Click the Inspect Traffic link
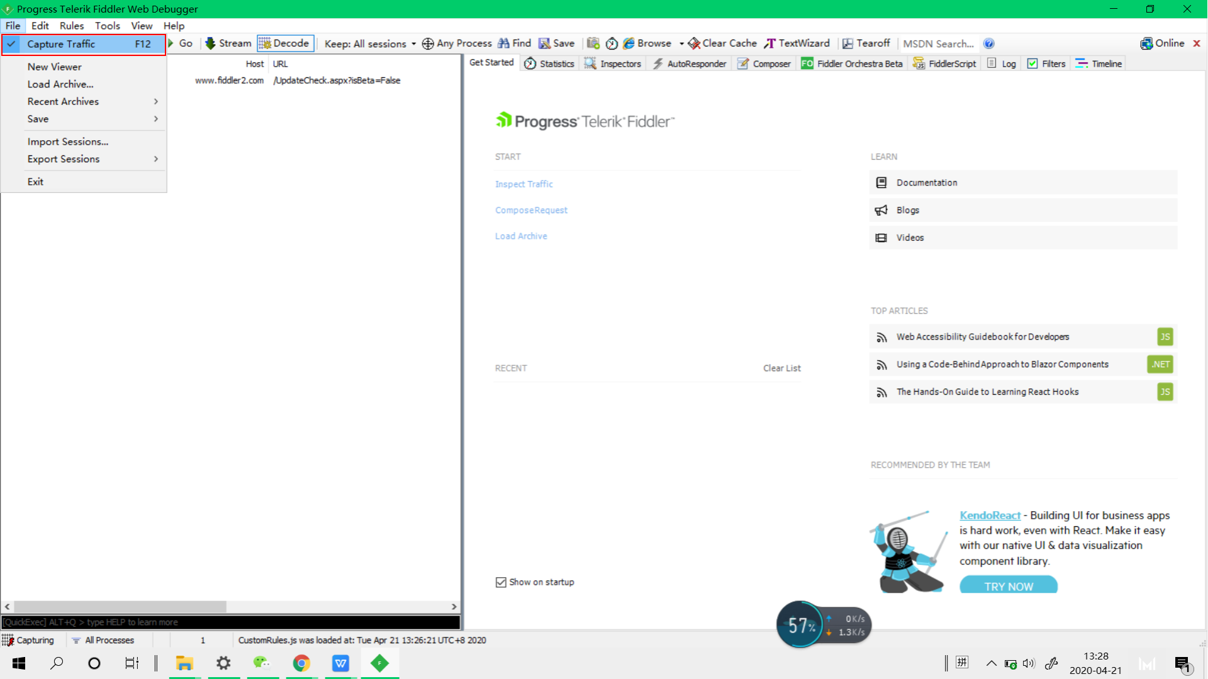1208x679 pixels. pyautogui.click(x=523, y=184)
